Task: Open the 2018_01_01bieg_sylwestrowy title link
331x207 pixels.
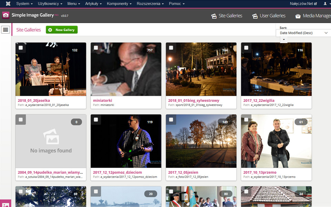Action: click(193, 100)
